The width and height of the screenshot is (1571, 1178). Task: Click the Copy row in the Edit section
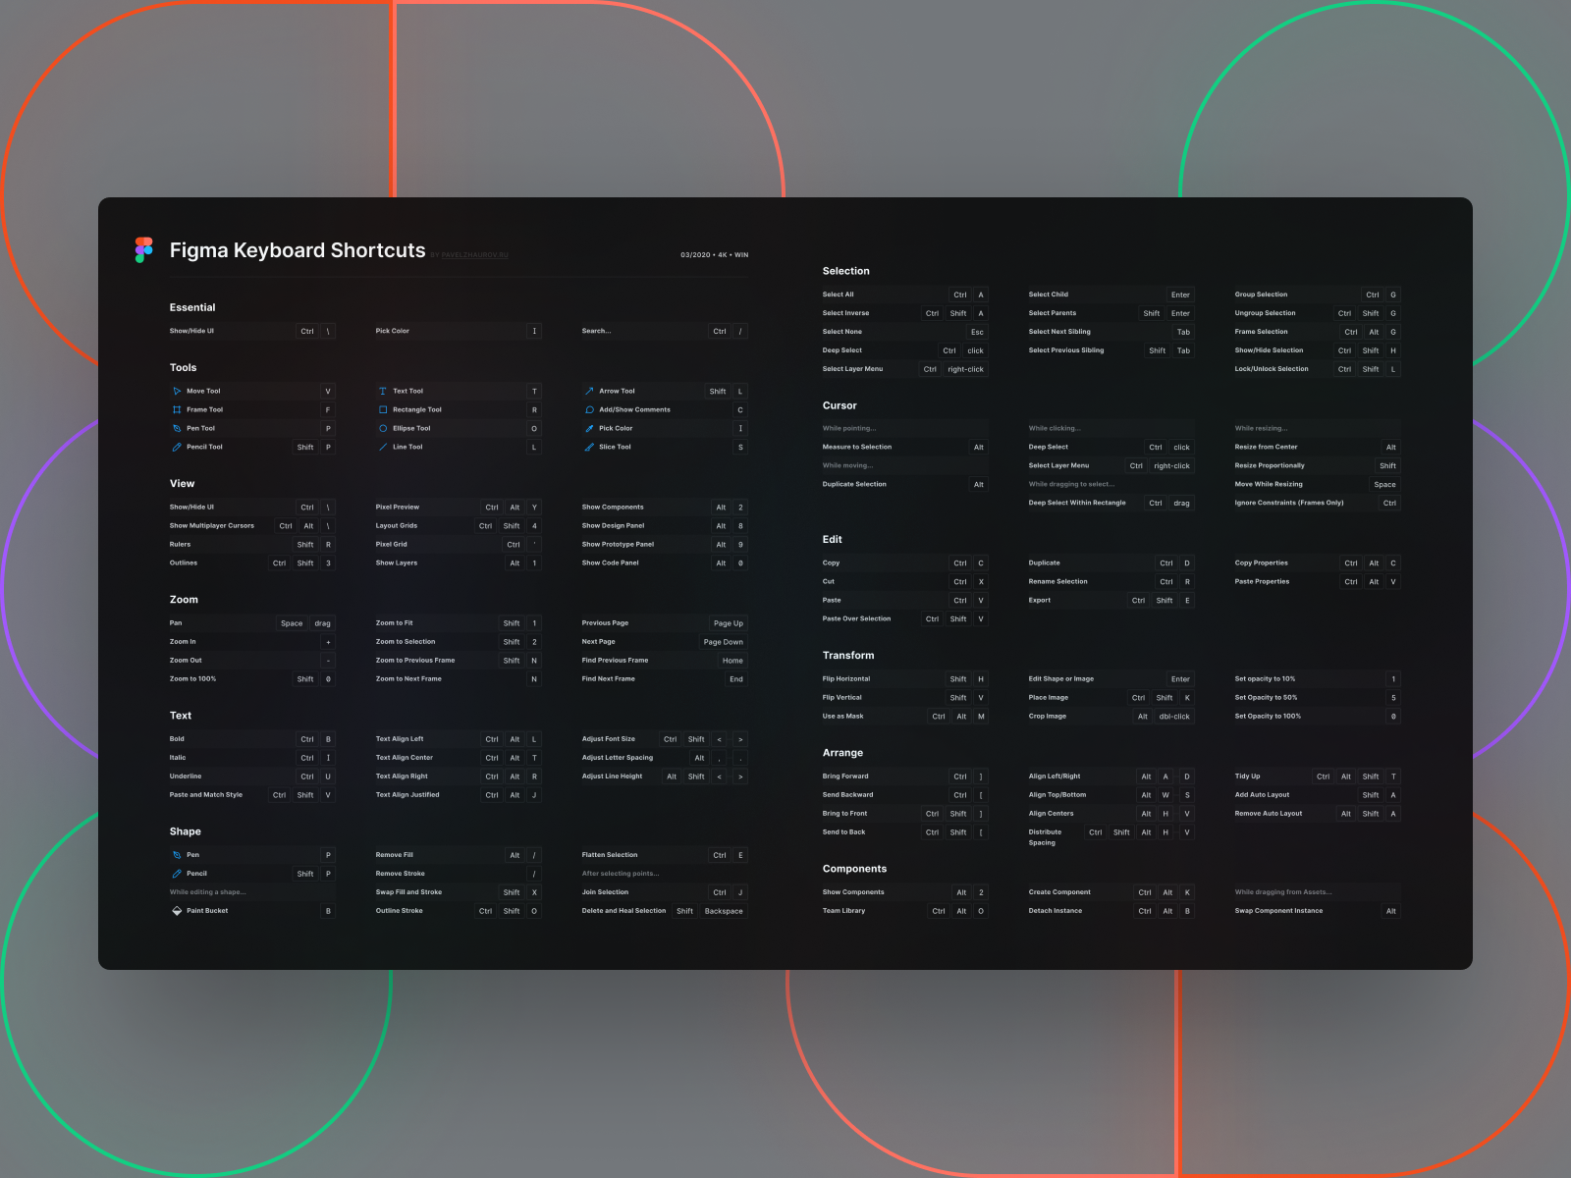tap(903, 562)
